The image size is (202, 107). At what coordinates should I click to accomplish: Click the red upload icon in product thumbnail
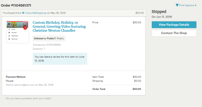tap(25, 27)
